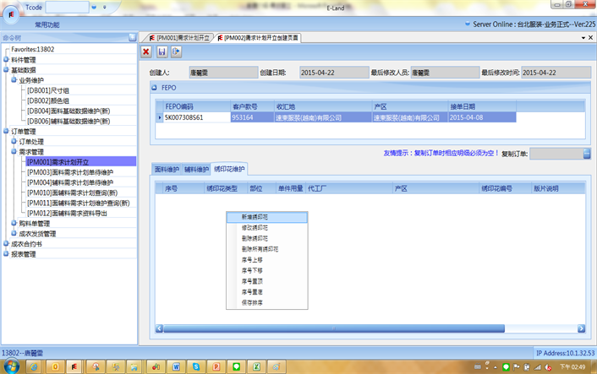Image resolution: width=597 pixels, height=374 pixels.
Task: Open [DB002]颜色组 in the tree
Action: click(49, 100)
